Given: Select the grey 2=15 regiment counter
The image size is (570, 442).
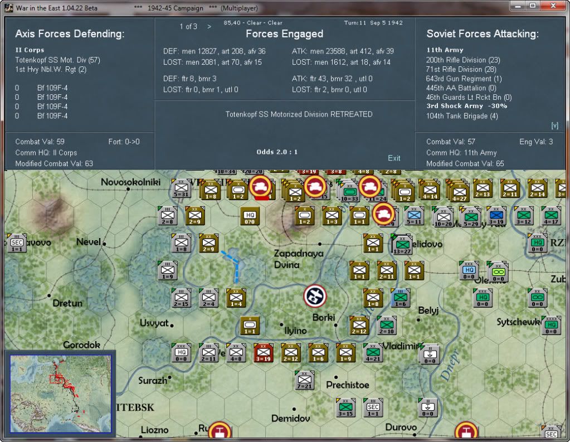Looking at the screenshot, I should coord(181,298).
